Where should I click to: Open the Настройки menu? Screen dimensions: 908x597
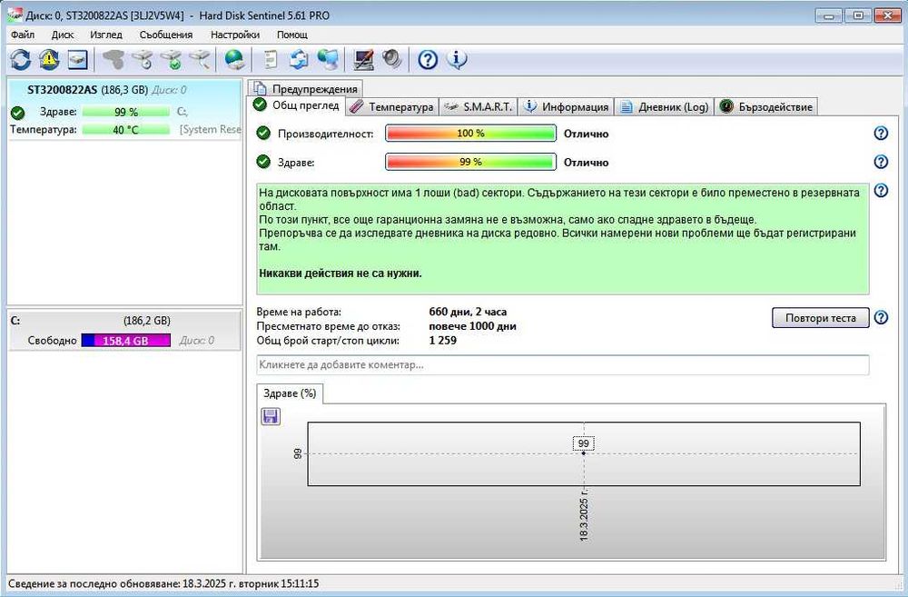(235, 35)
